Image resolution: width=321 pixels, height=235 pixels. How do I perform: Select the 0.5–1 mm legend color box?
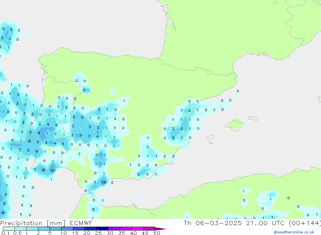coord(21,229)
